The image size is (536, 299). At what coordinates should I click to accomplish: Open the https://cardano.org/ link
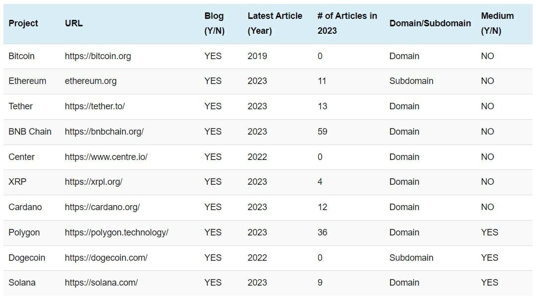coord(102,207)
